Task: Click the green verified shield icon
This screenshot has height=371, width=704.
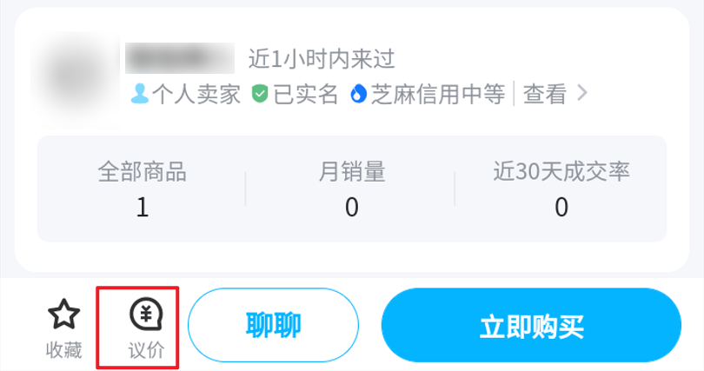Action: click(260, 94)
